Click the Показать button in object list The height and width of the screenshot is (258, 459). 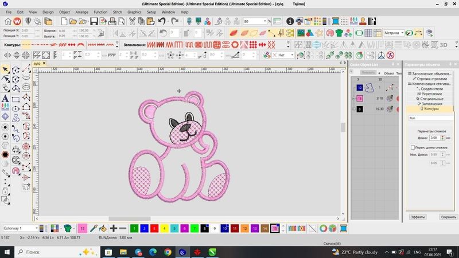coord(368,73)
